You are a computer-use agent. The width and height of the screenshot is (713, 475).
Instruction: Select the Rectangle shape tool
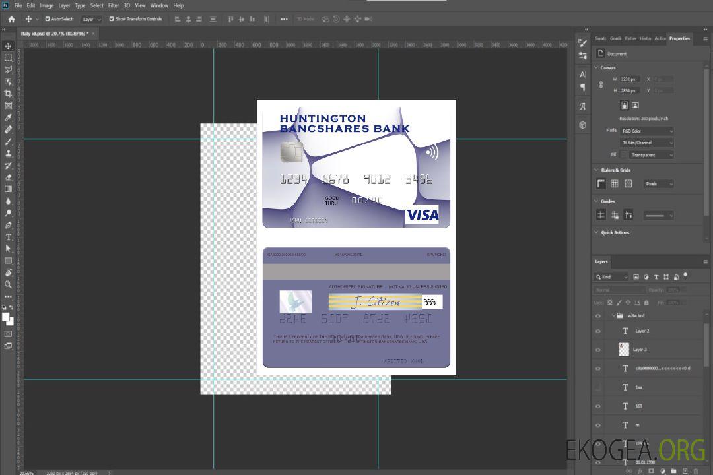coord(8,261)
